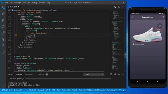168x94 pixels.
Task: Tap the heart favorite icon in emulator
Action: (x=163, y=17)
